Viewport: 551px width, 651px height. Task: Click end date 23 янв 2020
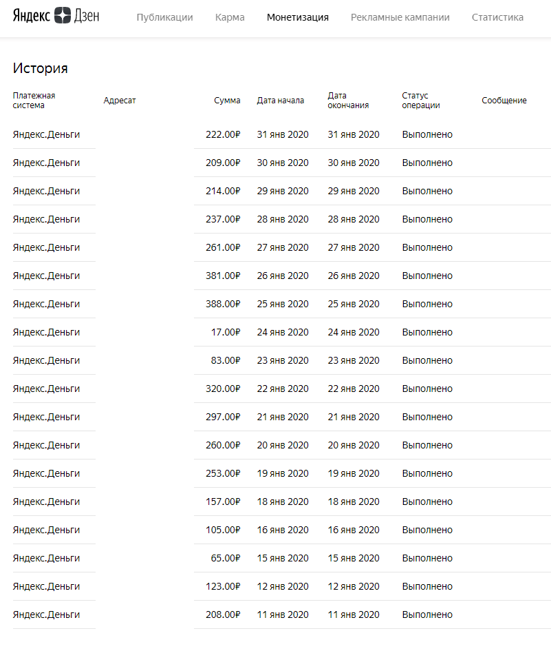coord(354,360)
